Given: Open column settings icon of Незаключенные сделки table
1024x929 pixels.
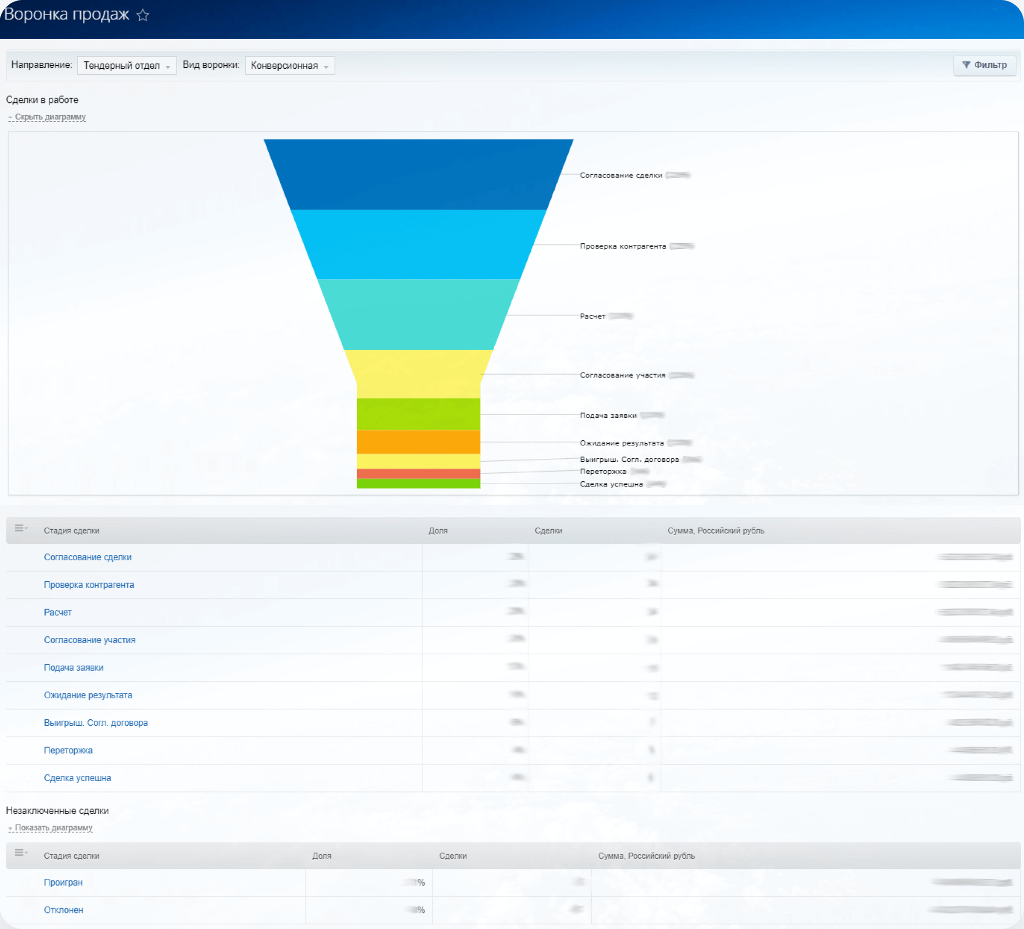Looking at the screenshot, I should 20,853.
